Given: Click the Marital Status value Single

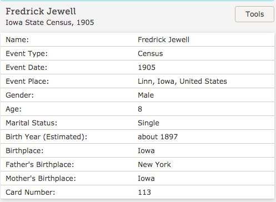Looking at the screenshot, I should [148, 123].
